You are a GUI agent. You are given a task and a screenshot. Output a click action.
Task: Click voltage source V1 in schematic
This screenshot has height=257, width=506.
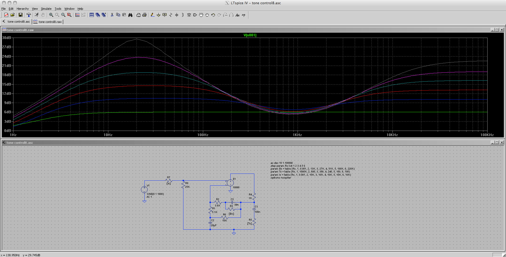tap(144, 189)
